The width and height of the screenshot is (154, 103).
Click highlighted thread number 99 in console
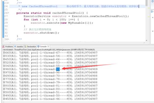[x=58, y=69]
